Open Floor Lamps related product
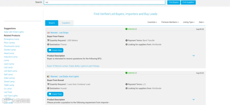The width and height of the screenshot is (230, 105). 9,42
